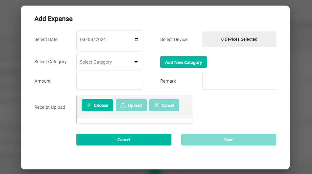Save the new expense entry
This screenshot has height=174, width=312.
click(228, 140)
